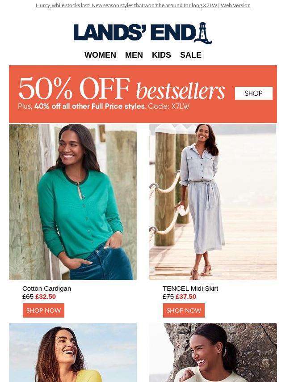
Task: Click the '40% off all other Full Price styles' text
Action: 90,106
